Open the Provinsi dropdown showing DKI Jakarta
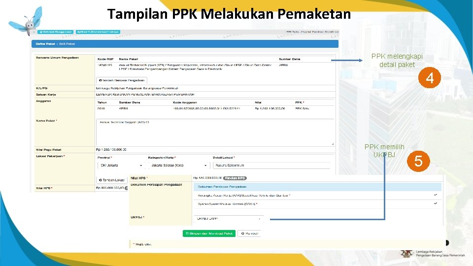Image resolution: width=473 pixels, height=266 pixels. click(120, 166)
